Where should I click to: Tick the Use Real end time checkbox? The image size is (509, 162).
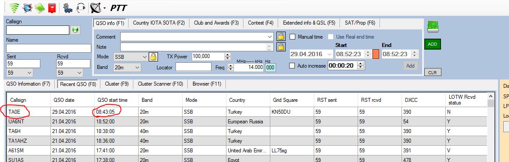[x=331, y=37]
